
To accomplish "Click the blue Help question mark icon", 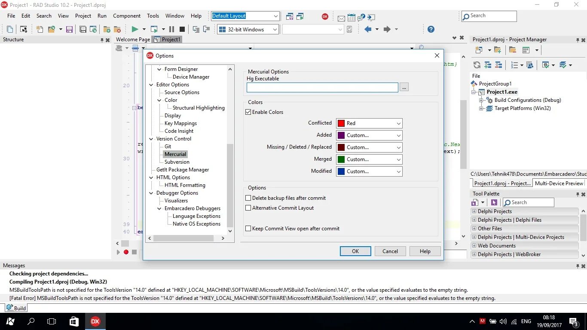I will [x=431, y=29].
